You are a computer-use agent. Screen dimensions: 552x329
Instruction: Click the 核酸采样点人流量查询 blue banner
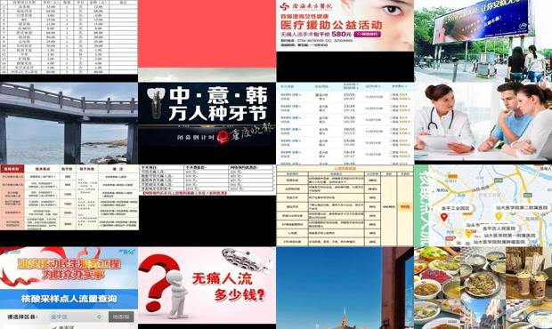[x=69, y=299]
